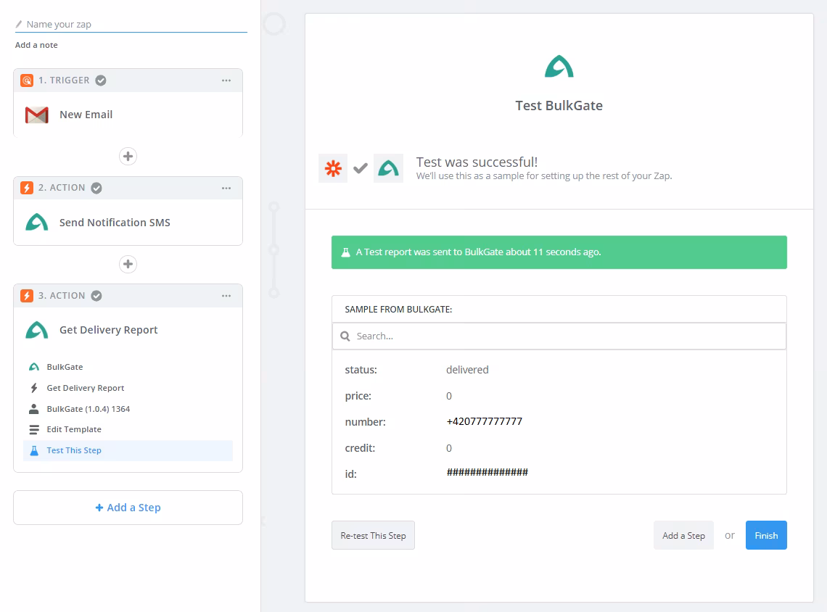This screenshot has height=612, width=827.
Task: Click the flask icon in the green test banner
Action: [x=345, y=252]
